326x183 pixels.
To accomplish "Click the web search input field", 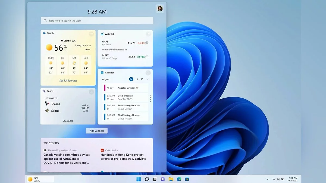I will 97,21.
